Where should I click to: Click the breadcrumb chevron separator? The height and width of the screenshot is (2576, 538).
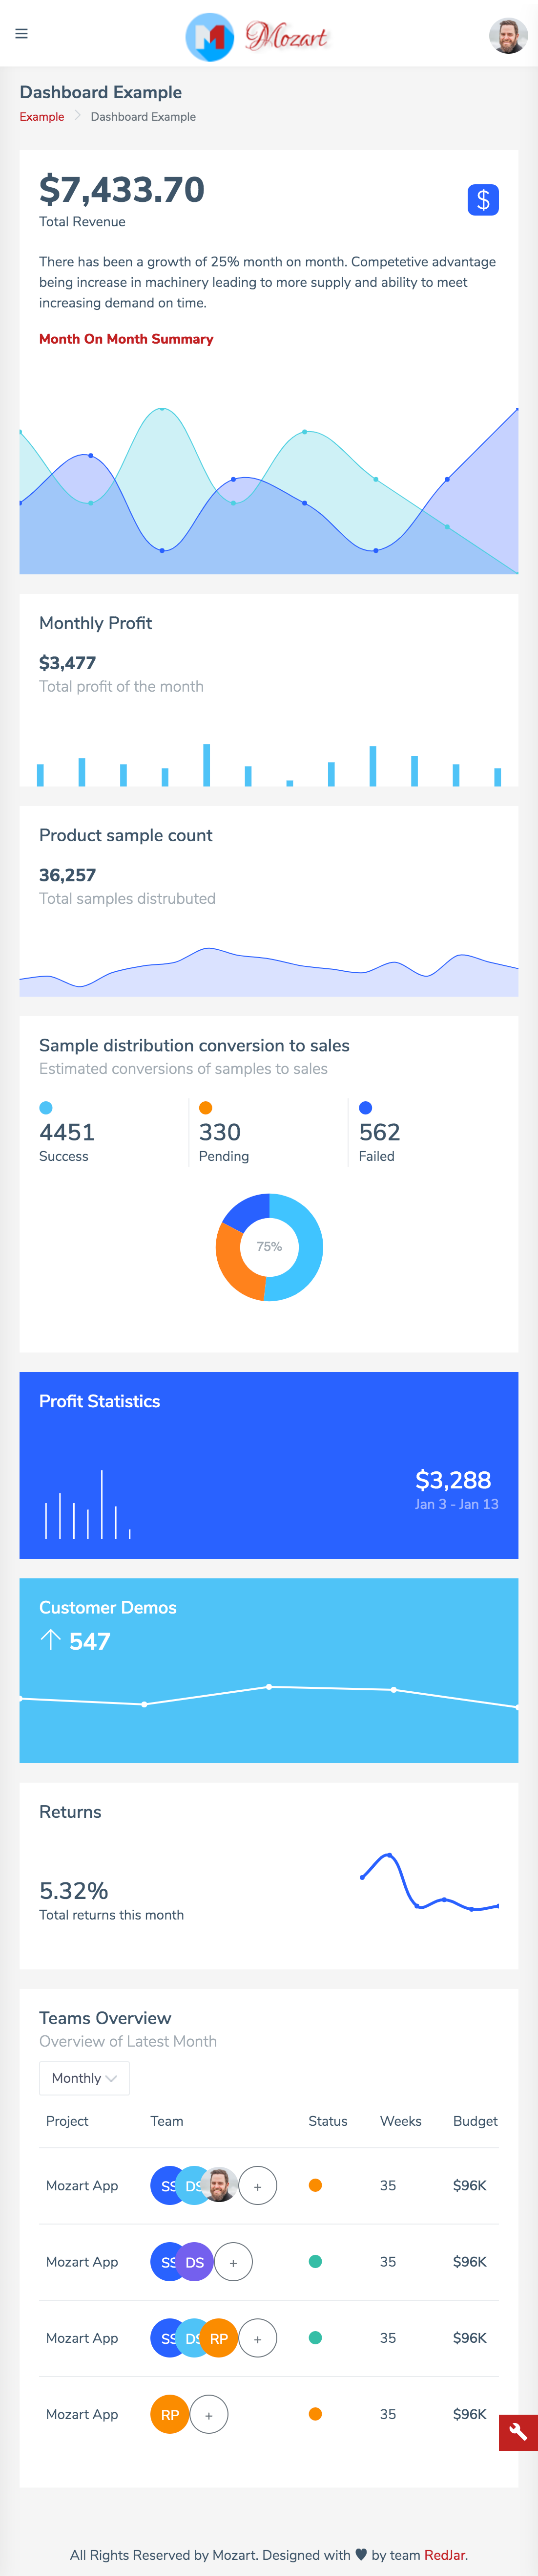pyautogui.click(x=78, y=116)
